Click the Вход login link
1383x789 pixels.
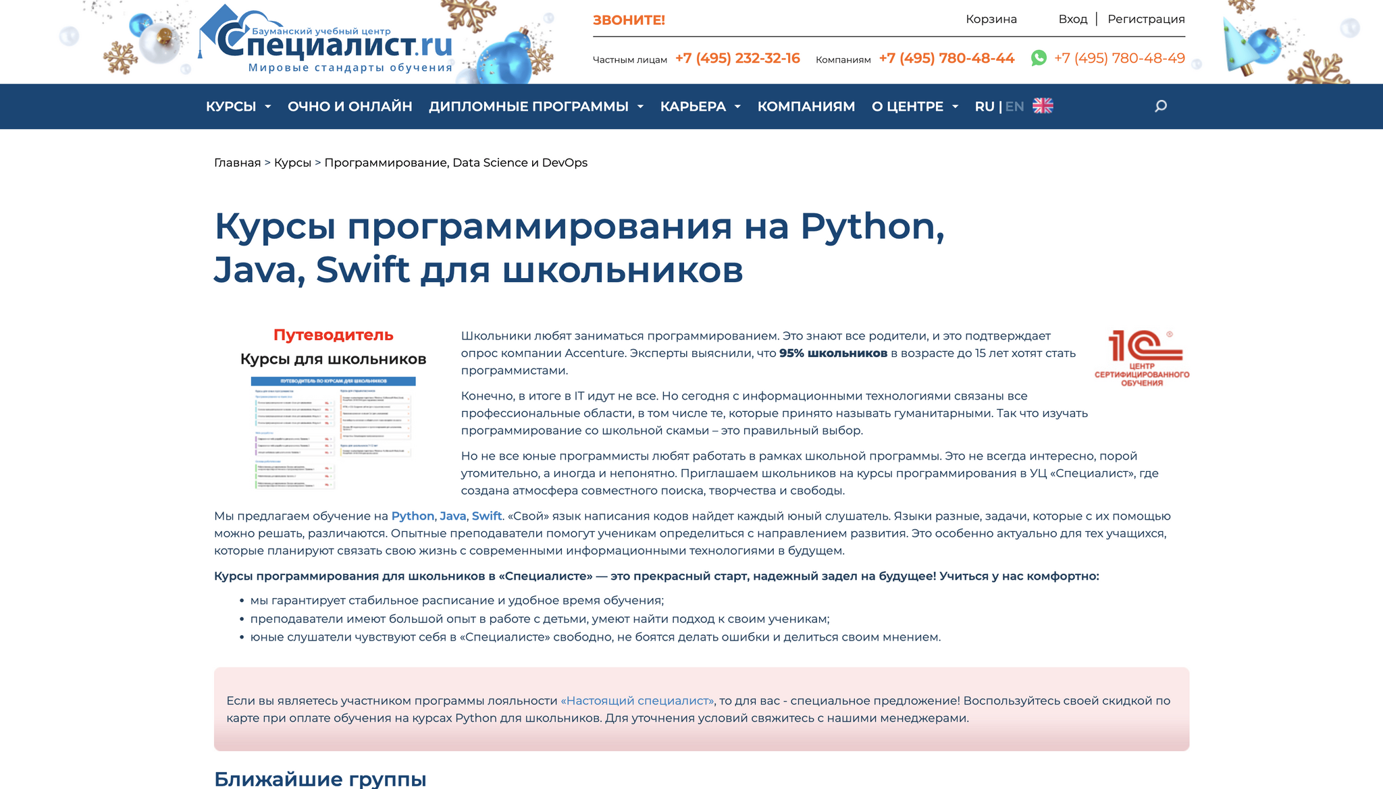pyautogui.click(x=1073, y=19)
